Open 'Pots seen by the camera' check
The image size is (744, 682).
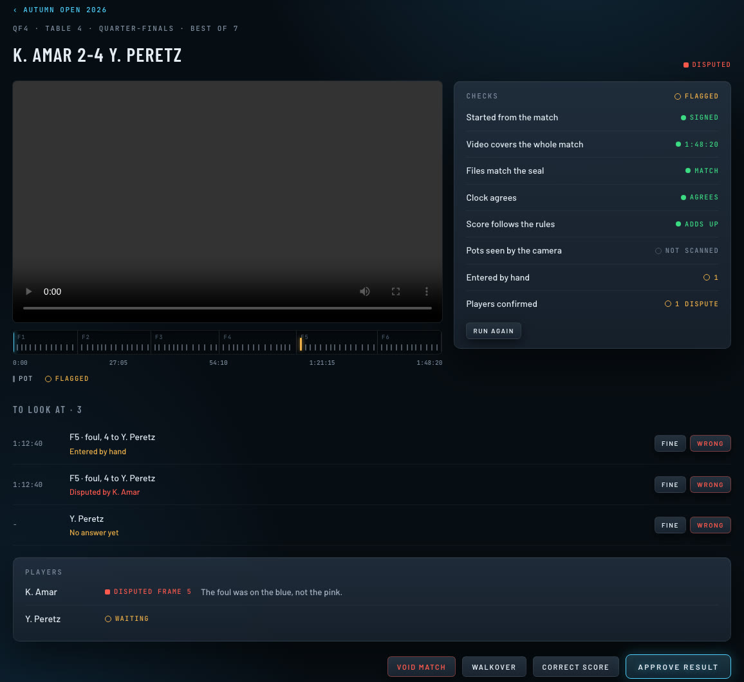point(592,250)
